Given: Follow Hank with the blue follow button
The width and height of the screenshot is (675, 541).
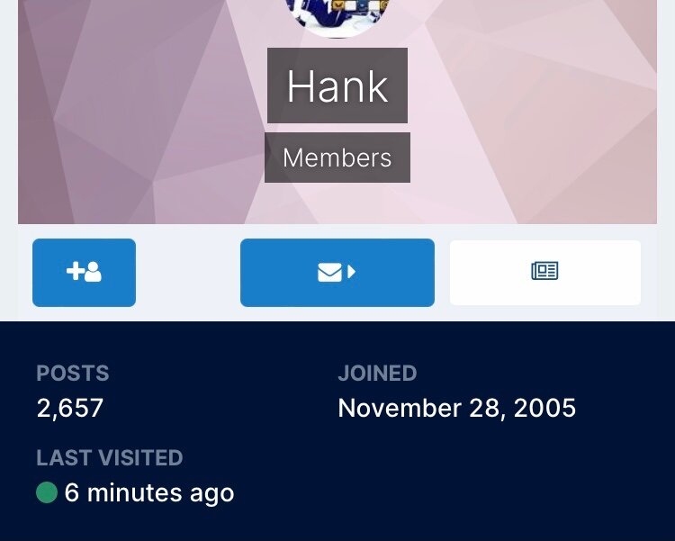Looking at the screenshot, I should tap(85, 273).
